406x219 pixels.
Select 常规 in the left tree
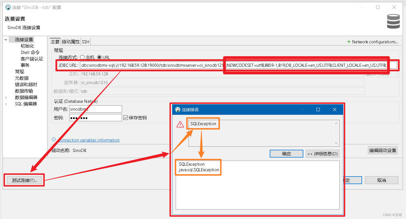pos(20,72)
